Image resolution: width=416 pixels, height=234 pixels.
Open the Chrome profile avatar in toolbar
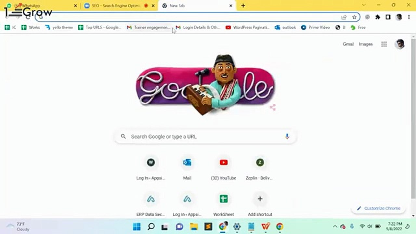(x=399, y=17)
